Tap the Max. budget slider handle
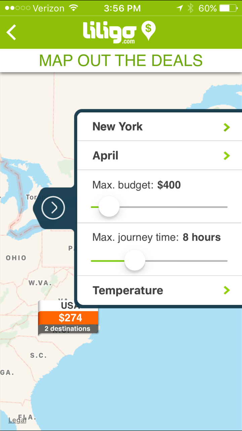The height and width of the screenshot is (431, 242). click(x=109, y=207)
